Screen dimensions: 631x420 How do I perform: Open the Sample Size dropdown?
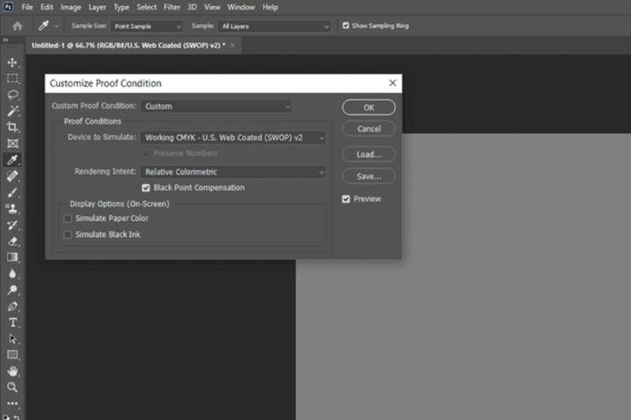coord(147,26)
